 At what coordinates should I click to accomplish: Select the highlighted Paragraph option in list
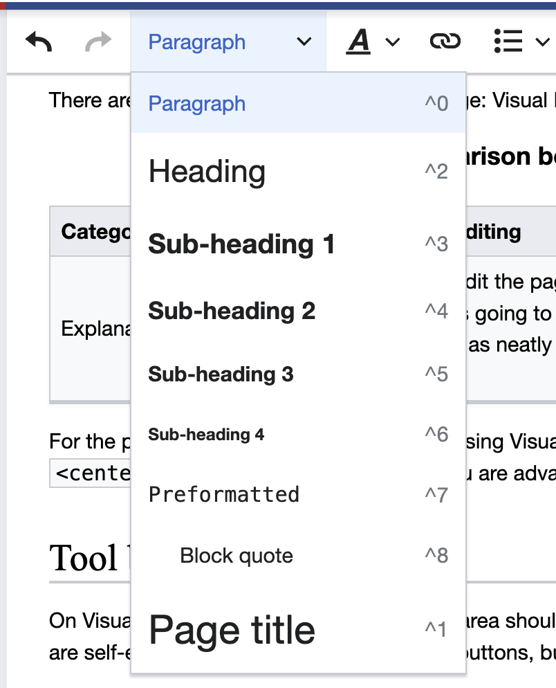click(197, 104)
